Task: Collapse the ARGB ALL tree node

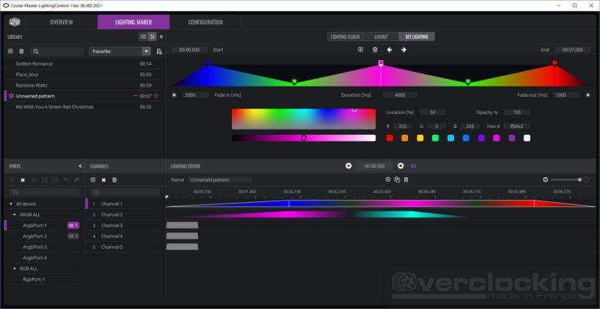Action: click(x=15, y=215)
